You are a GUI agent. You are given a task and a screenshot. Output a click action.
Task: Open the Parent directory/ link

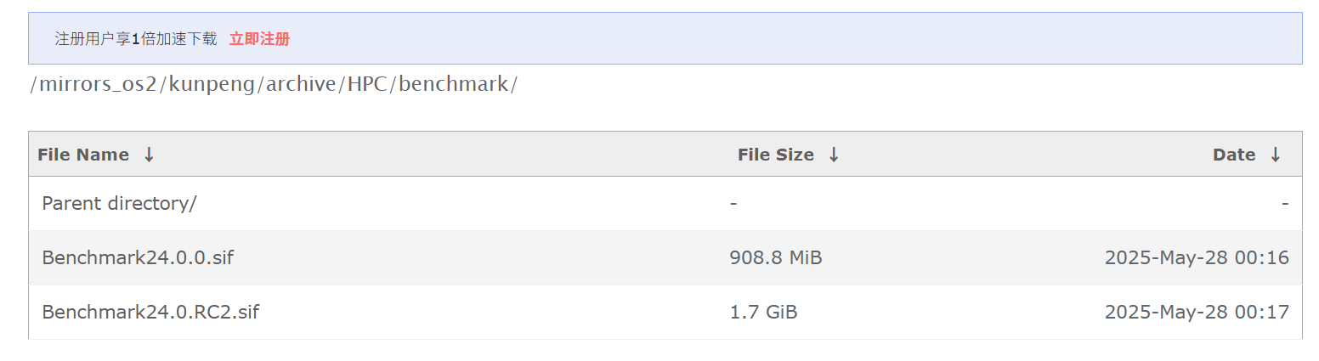119,204
